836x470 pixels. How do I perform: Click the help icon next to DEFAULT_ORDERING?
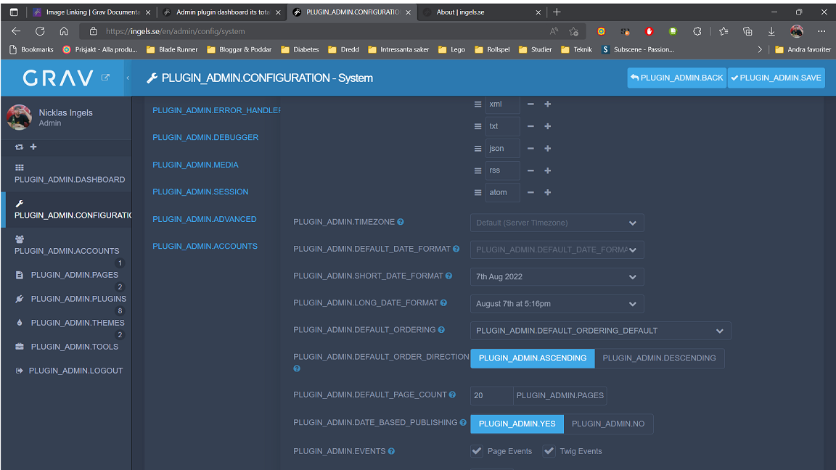coord(441,330)
